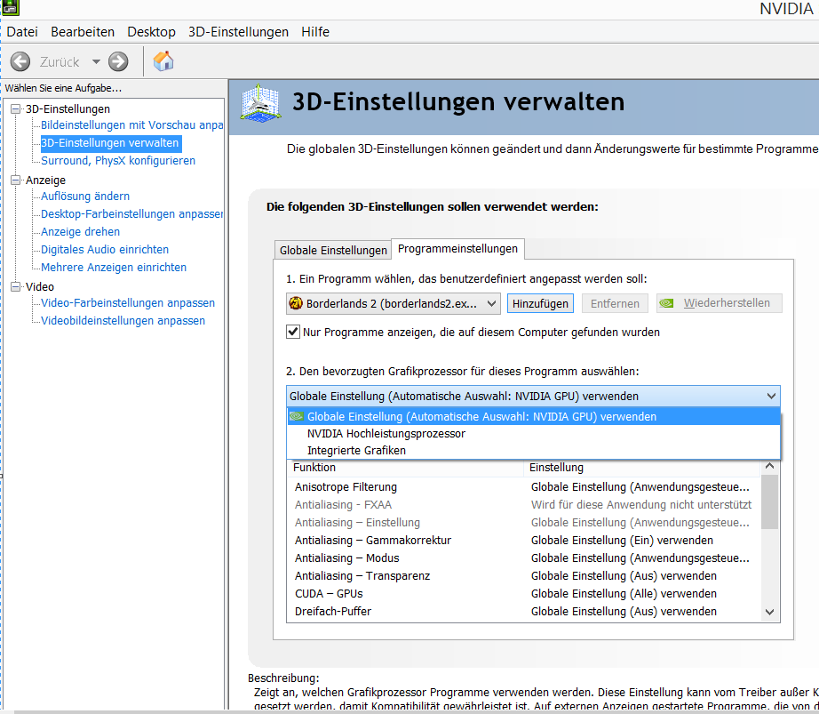Open Desktop-Farbeinstellungen anpassen
This screenshot has width=819, height=714.
(x=131, y=213)
